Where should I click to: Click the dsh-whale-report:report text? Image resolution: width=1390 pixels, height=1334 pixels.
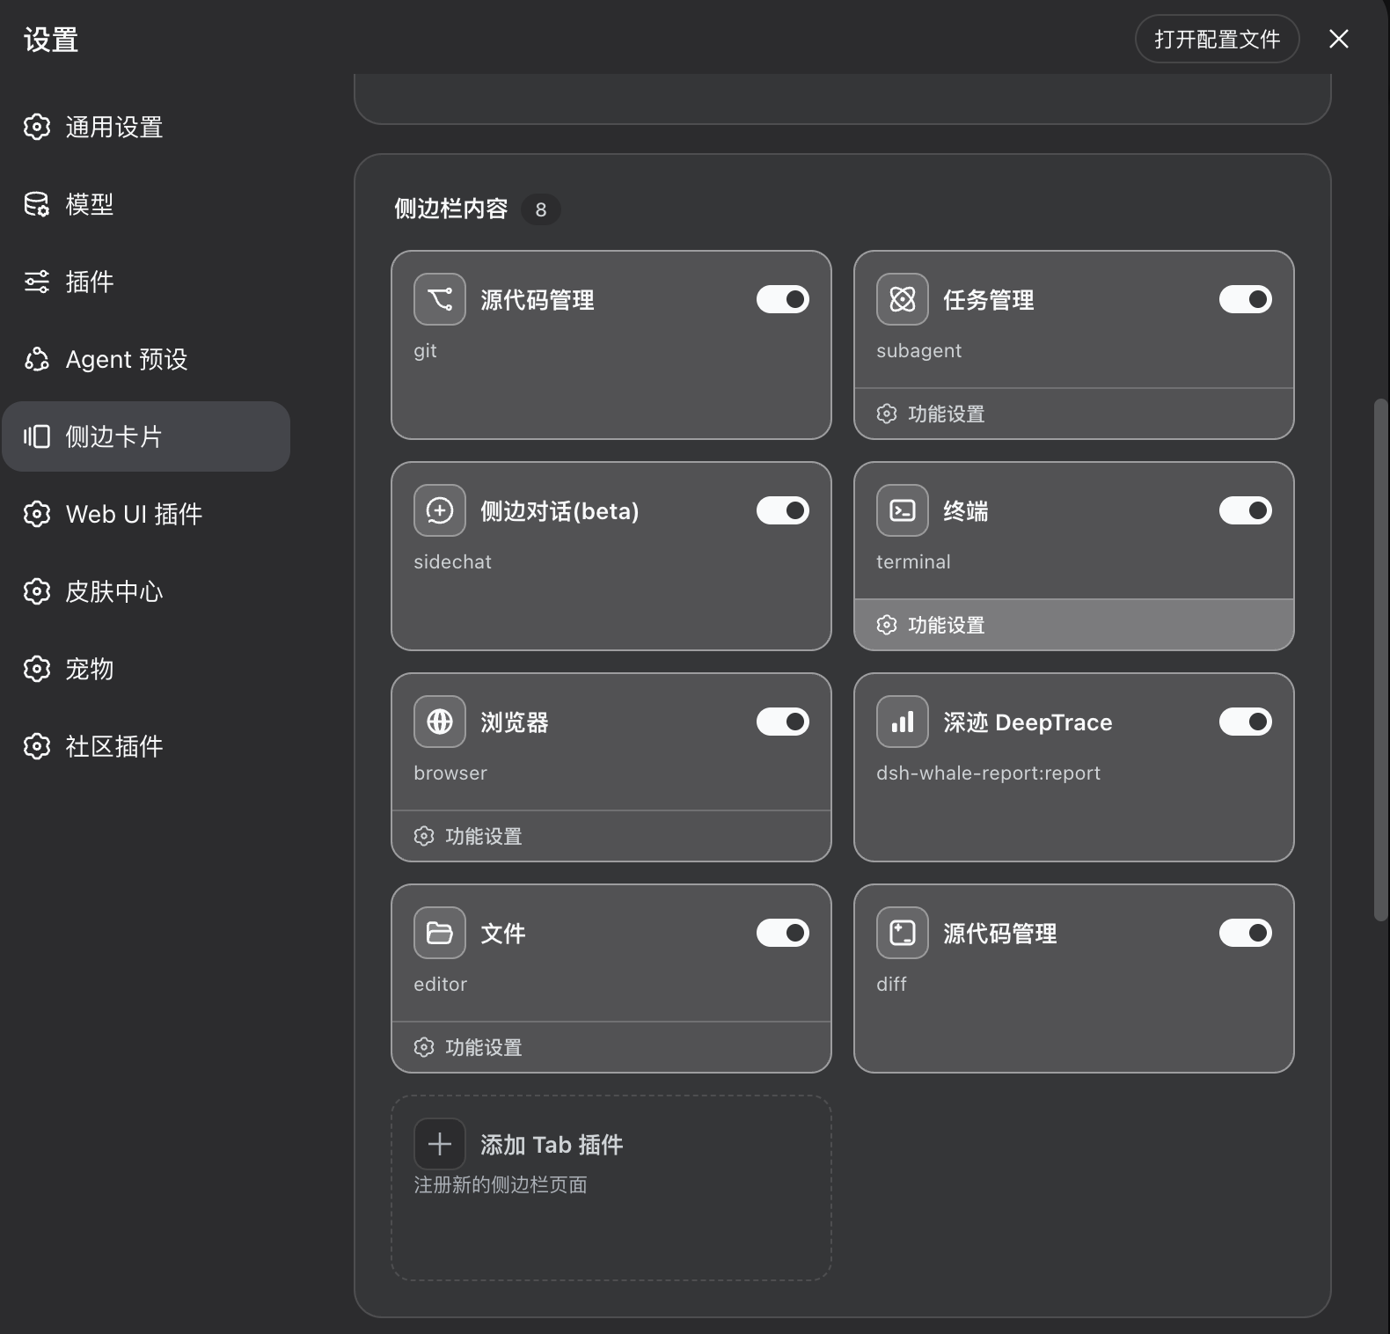pyautogui.click(x=988, y=773)
